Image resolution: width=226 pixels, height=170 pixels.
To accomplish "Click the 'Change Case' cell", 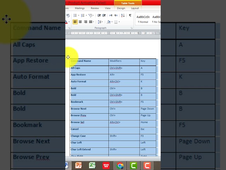I will [x=89, y=137].
